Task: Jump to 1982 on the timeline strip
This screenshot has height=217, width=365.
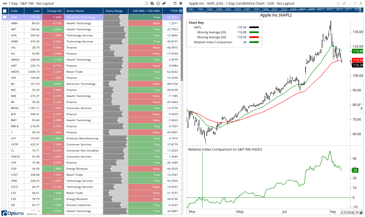Action: (x=191, y=9)
